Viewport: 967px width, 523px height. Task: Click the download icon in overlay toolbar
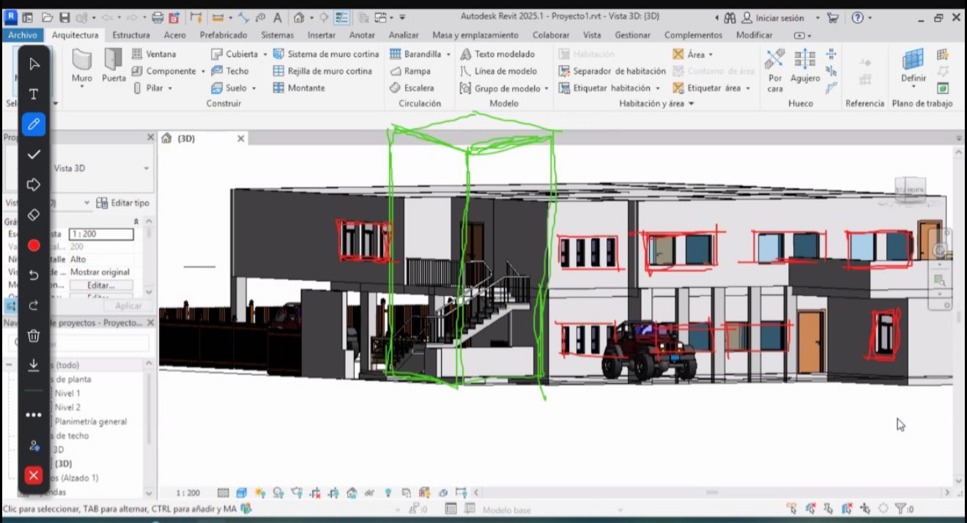[34, 365]
